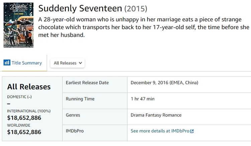Click the Running Time row label
Screen dimensions: 251x146
80,99
